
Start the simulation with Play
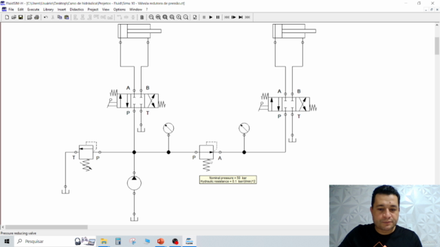point(211,17)
